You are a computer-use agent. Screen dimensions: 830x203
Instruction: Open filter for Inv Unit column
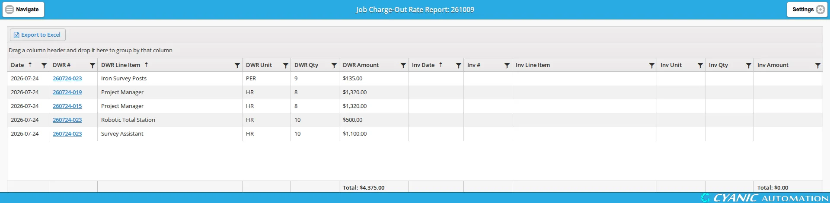tap(700, 65)
